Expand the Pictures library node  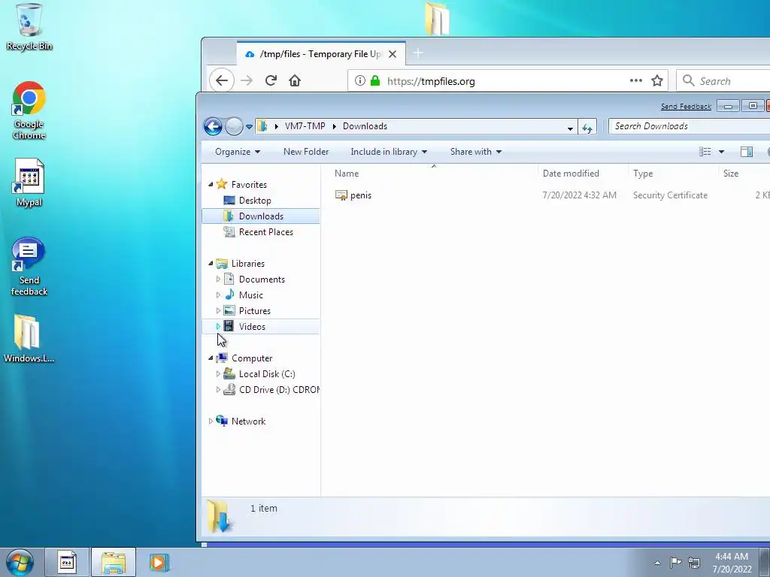219,310
